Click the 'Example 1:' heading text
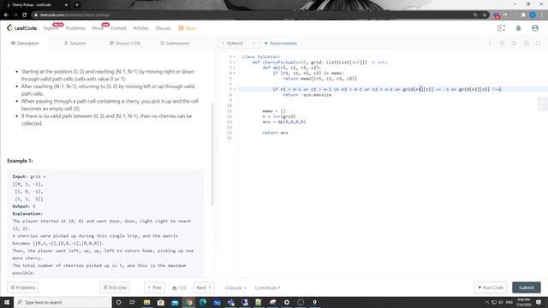The height and width of the screenshot is (308, 548). (20, 161)
